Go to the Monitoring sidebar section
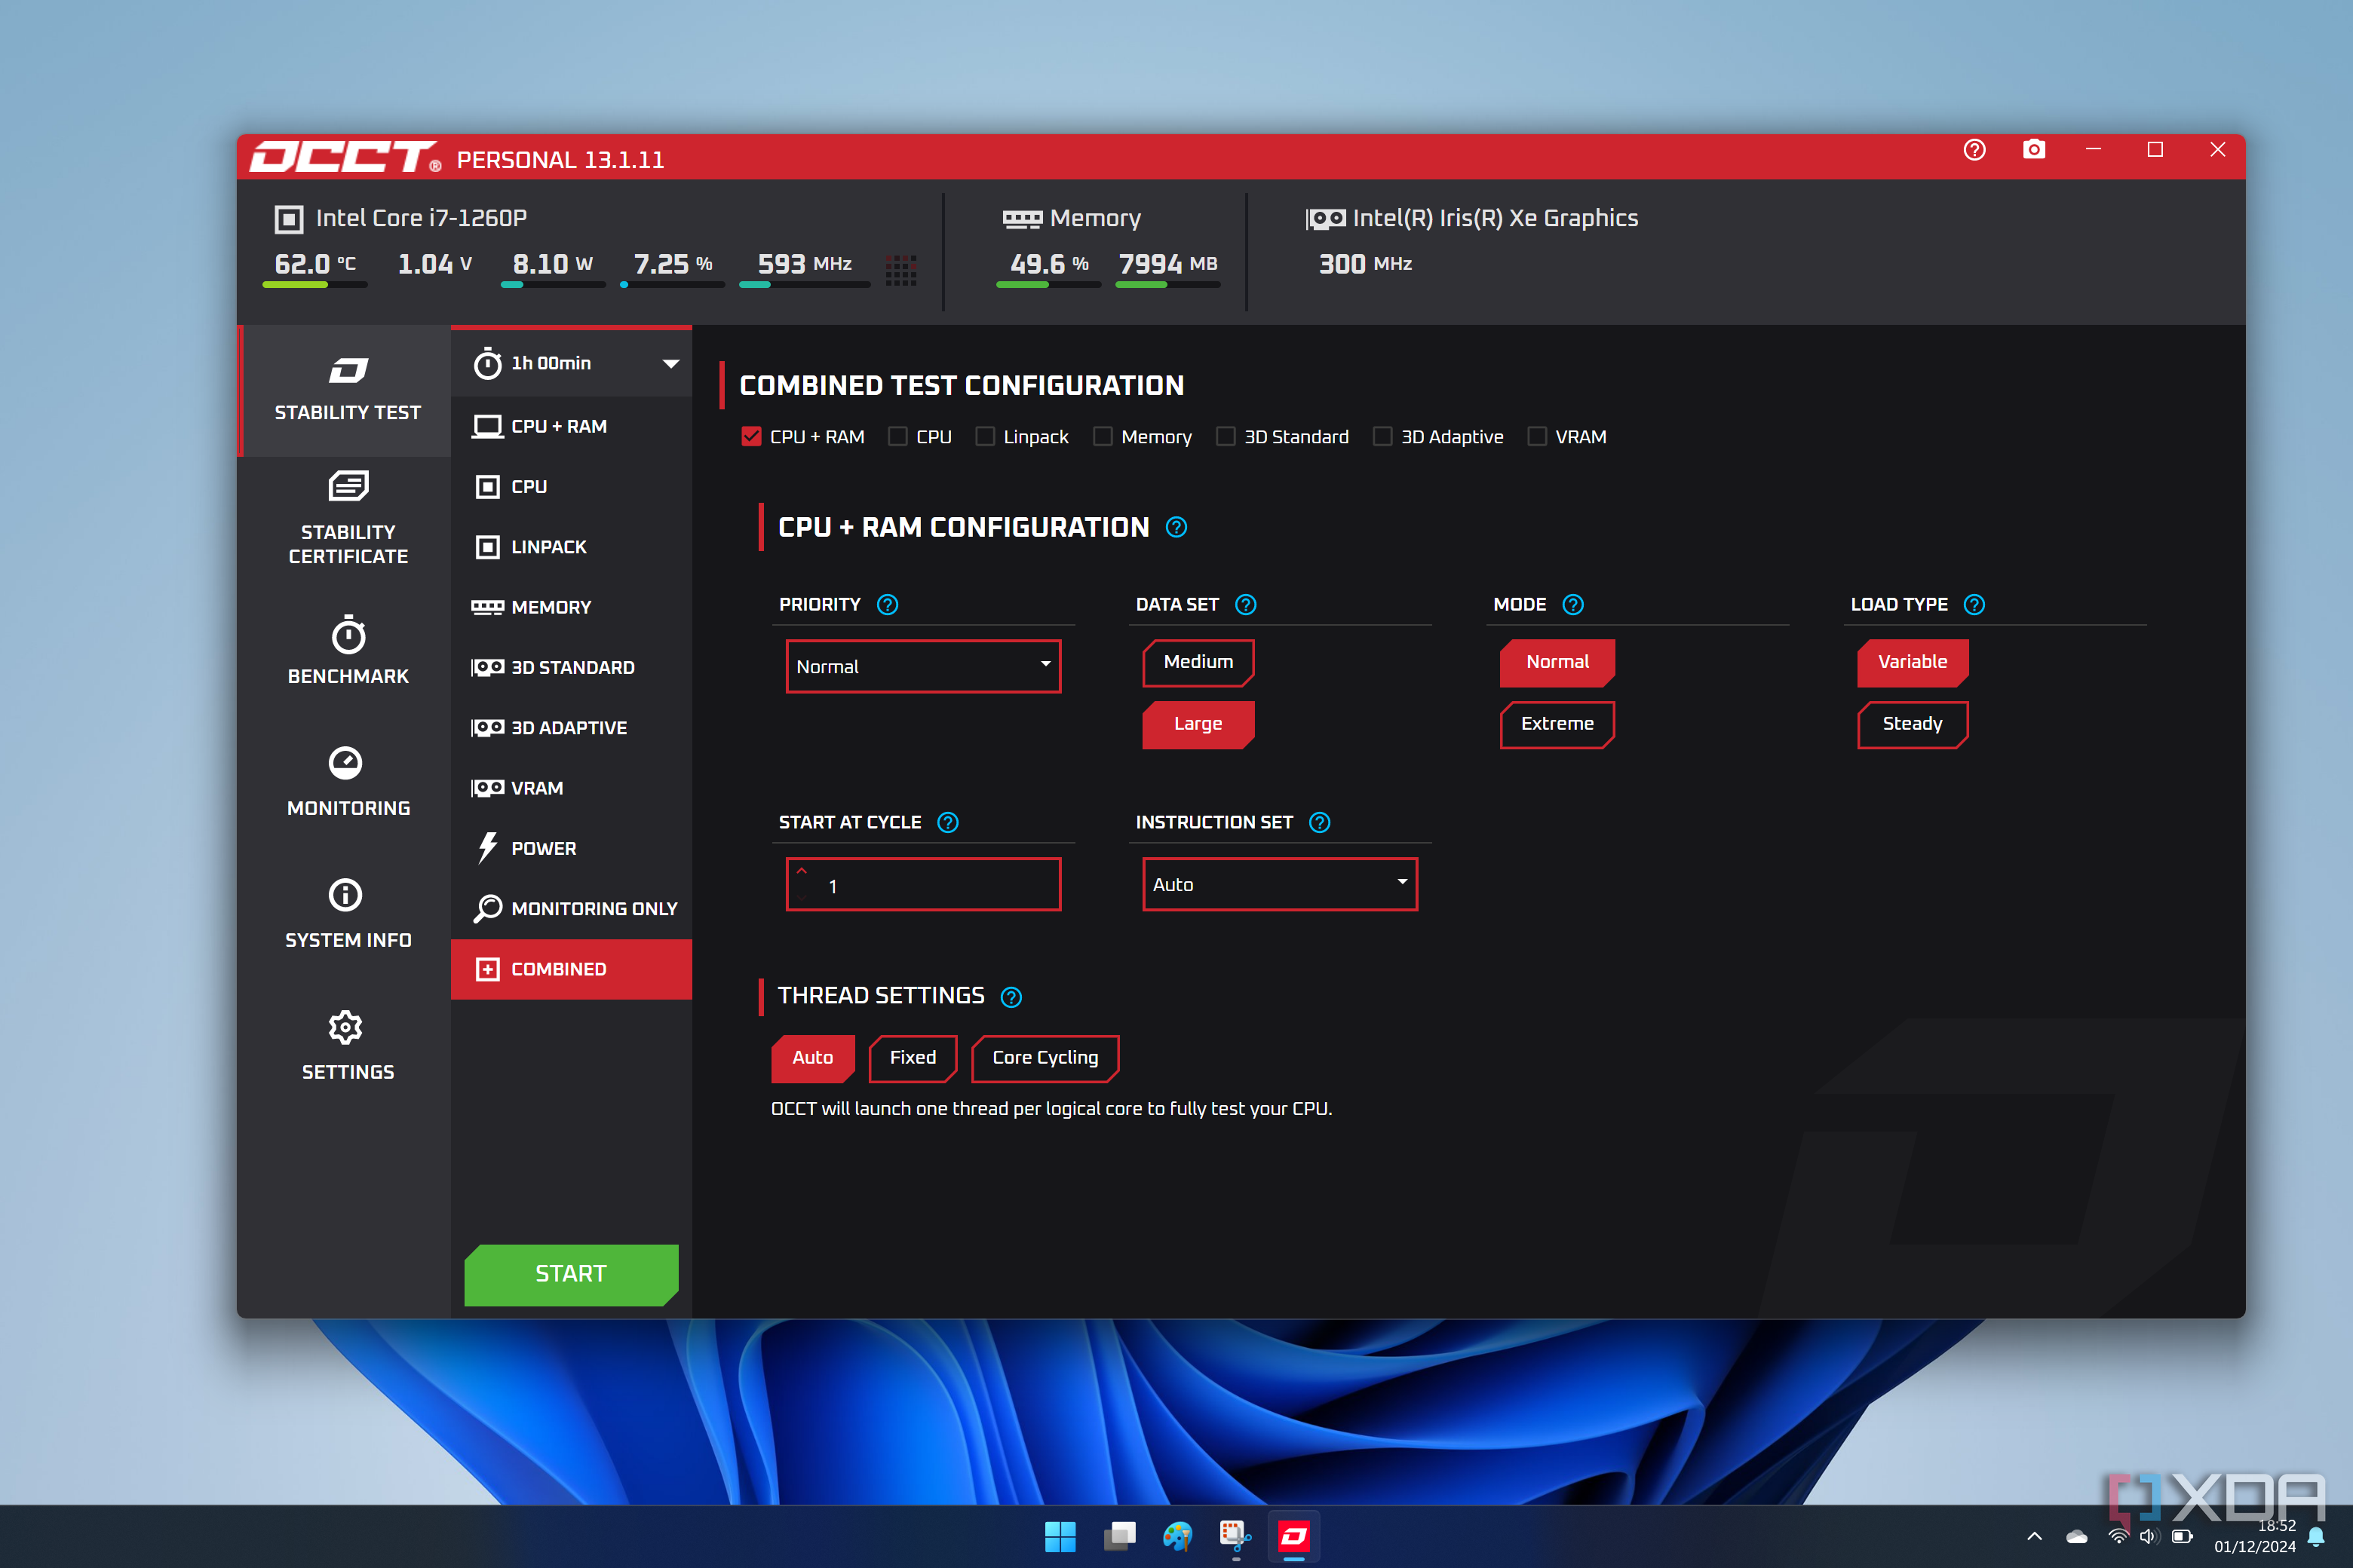Viewport: 2353px width, 1568px height. click(x=347, y=782)
